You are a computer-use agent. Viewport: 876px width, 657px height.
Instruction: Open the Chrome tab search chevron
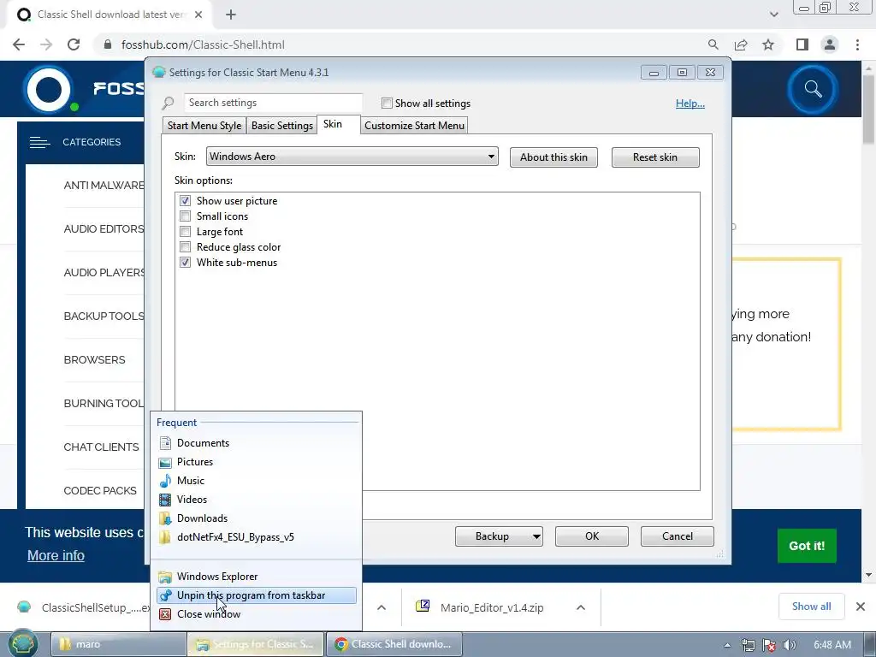point(773,15)
